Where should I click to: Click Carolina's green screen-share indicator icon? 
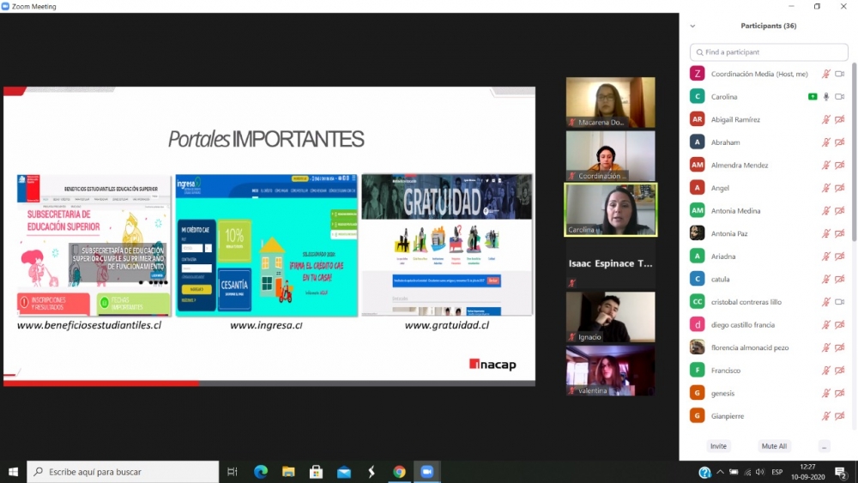pyautogui.click(x=813, y=97)
